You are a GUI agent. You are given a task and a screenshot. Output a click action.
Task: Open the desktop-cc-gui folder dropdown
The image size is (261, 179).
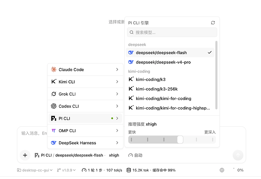point(35,170)
